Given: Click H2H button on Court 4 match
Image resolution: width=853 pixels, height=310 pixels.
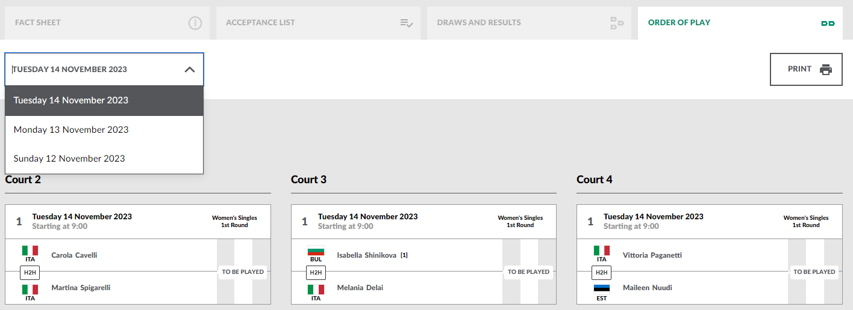Looking at the screenshot, I should [602, 272].
